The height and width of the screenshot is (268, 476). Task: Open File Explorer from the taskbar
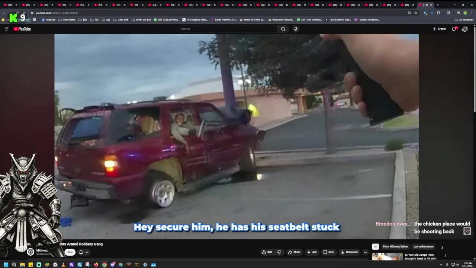22,265
